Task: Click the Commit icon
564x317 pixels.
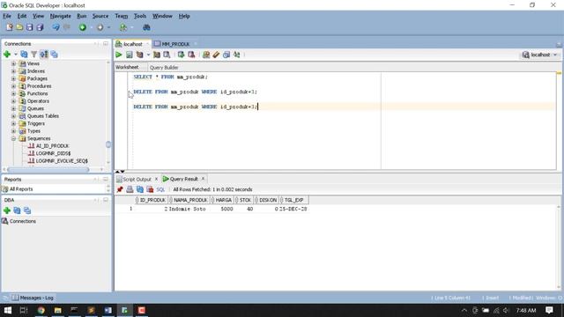Action: (181, 55)
